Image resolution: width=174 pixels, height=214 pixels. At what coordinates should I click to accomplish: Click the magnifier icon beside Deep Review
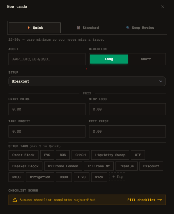tap(128, 28)
